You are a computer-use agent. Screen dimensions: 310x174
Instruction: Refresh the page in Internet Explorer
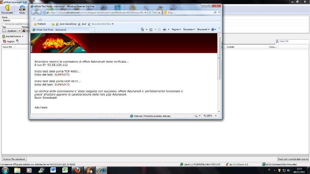point(154,12)
